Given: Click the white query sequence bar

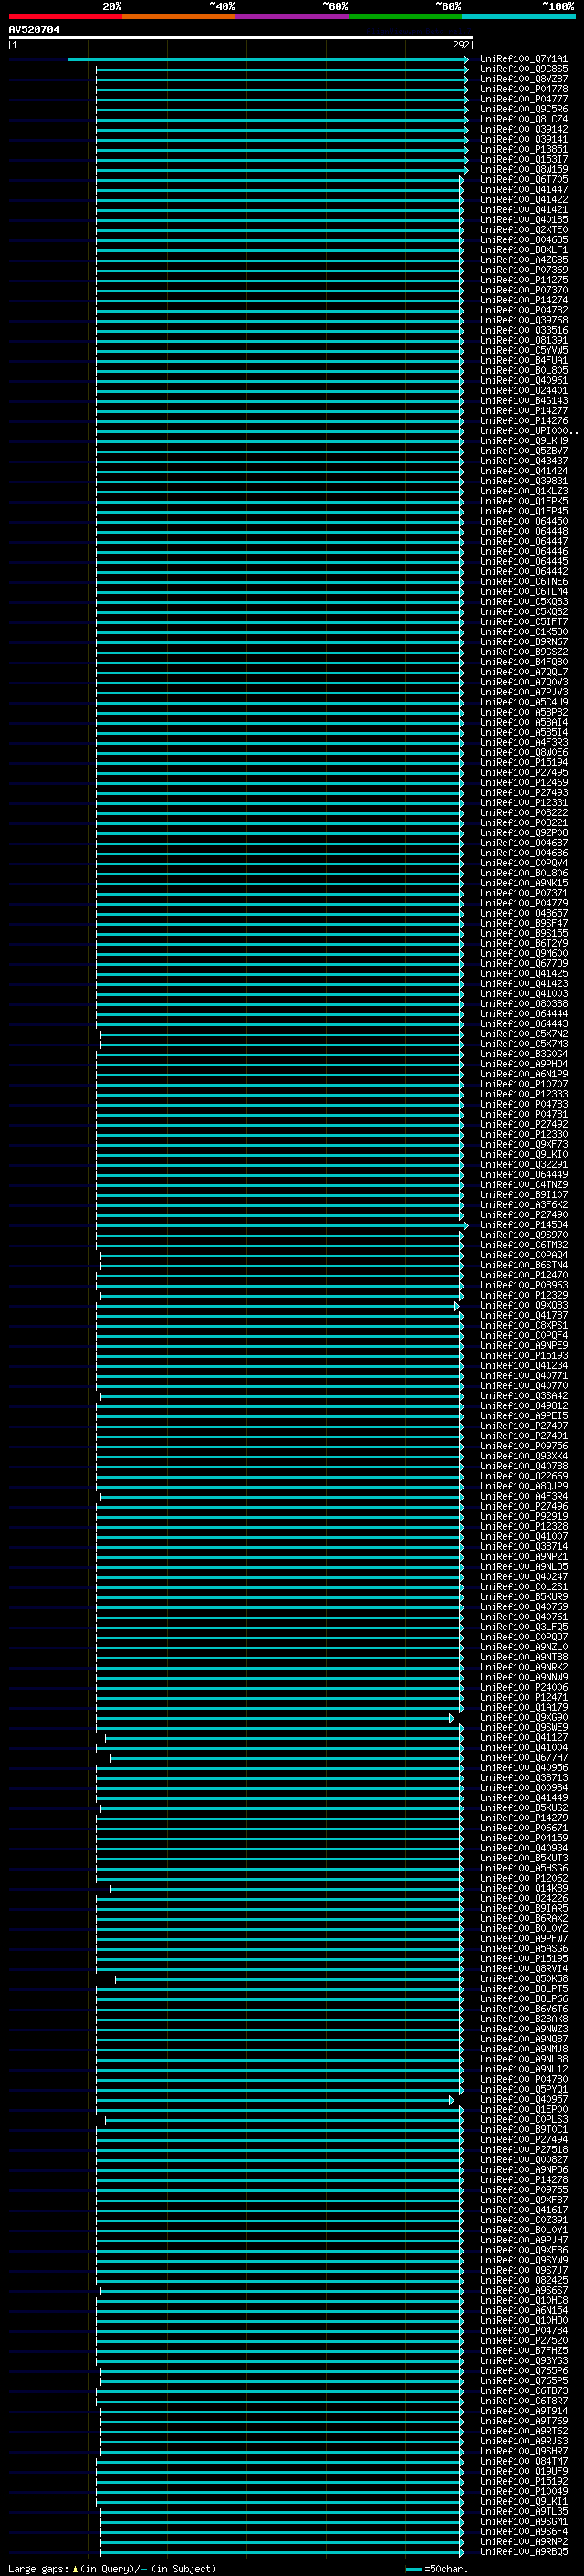Looking at the screenshot, I should [x=241, y=37].
